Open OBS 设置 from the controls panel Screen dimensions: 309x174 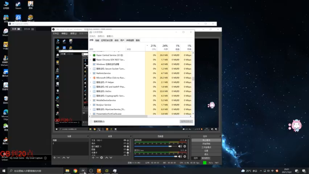(x=206, y=151)
